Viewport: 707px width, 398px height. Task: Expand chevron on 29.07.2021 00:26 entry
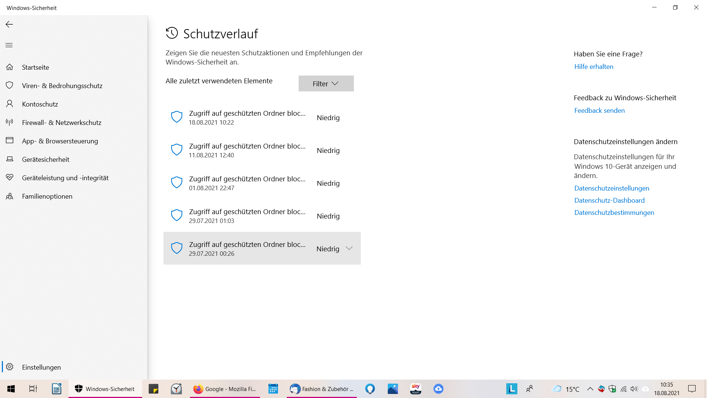349,248
